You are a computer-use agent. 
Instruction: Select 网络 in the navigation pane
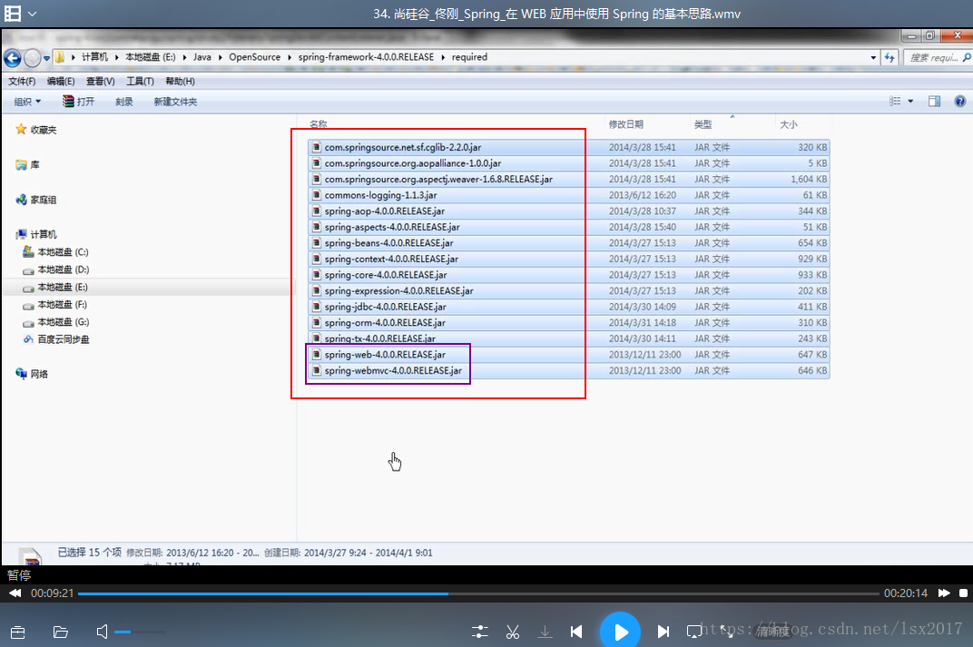click(38, 374)
